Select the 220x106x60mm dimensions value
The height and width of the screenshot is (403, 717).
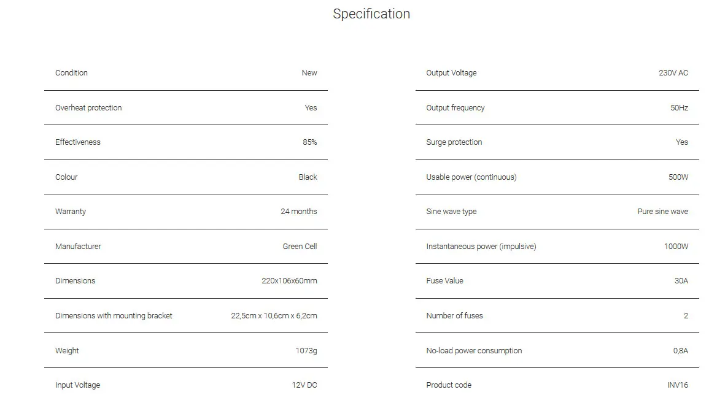pos(289,280)
